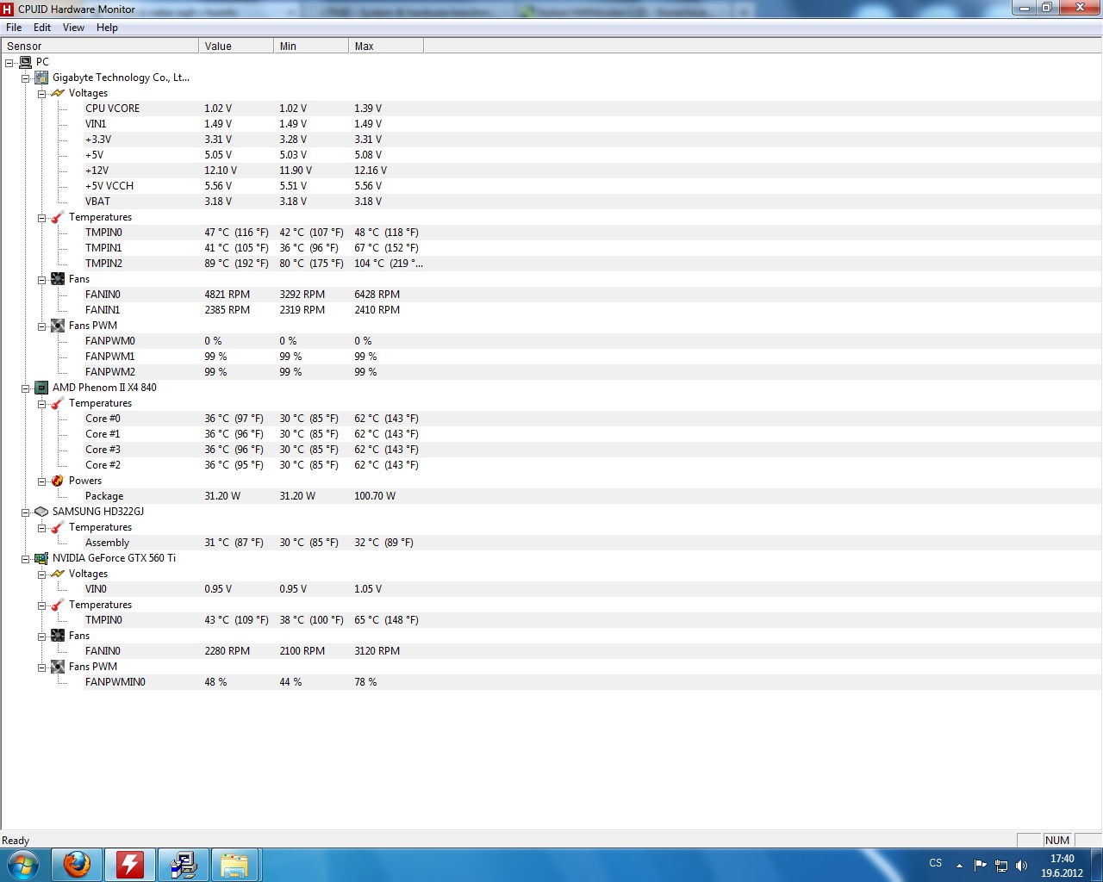Screen dimensions: 1103x882
Task: Click the fan icon beside Gigabyte Fans
Action: 58,279
